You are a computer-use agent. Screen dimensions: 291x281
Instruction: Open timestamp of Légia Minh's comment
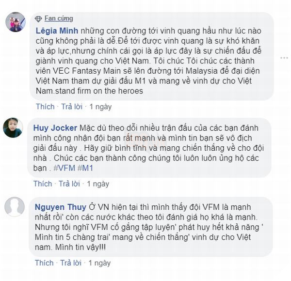pyautogui.click(x=100, y=106)
